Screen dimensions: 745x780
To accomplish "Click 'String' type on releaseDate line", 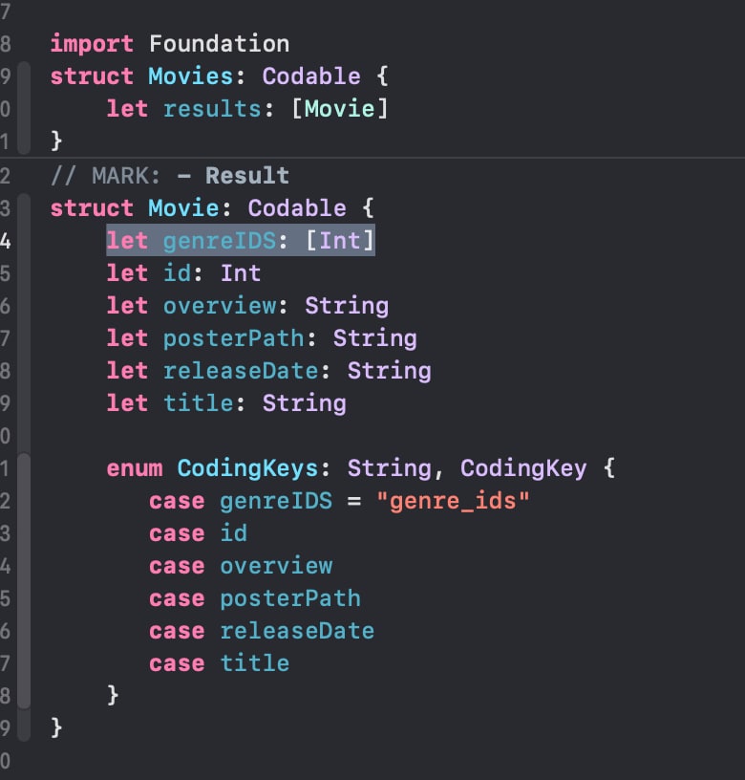I will click(x=389, y=371).
